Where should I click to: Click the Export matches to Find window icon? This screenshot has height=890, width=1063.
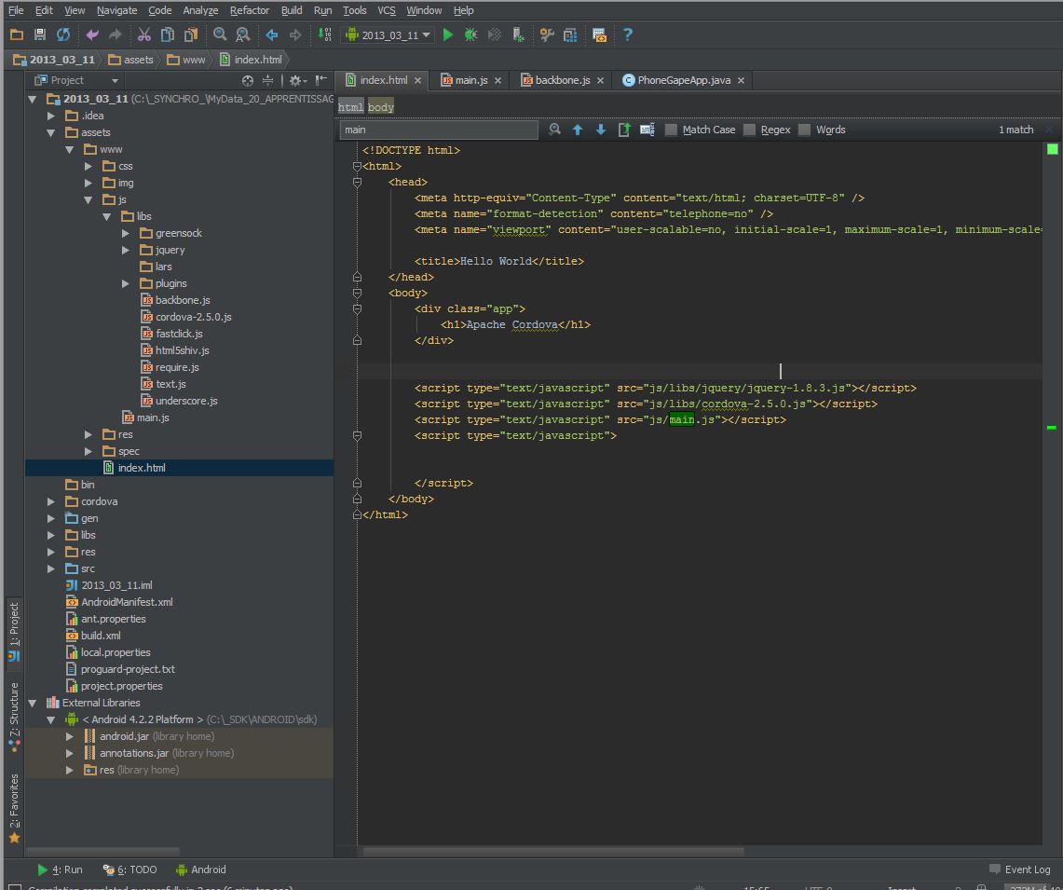point(624,130)
